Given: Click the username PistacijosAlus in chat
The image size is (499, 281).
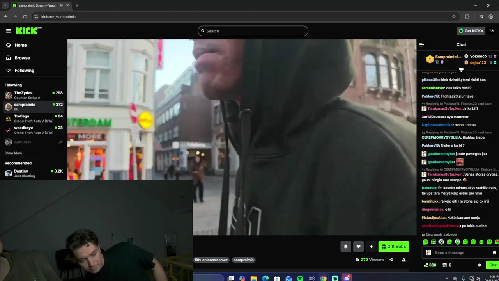Looking at the screenshot, I should (434, 218).
